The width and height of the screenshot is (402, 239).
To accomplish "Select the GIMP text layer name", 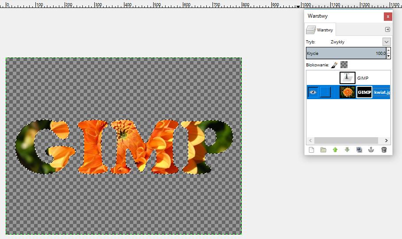I will pos(363,78).
